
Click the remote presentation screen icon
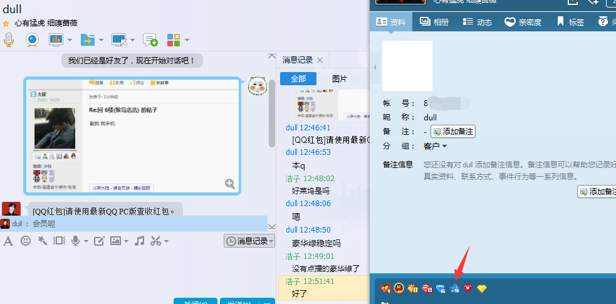tap(56, 39)
